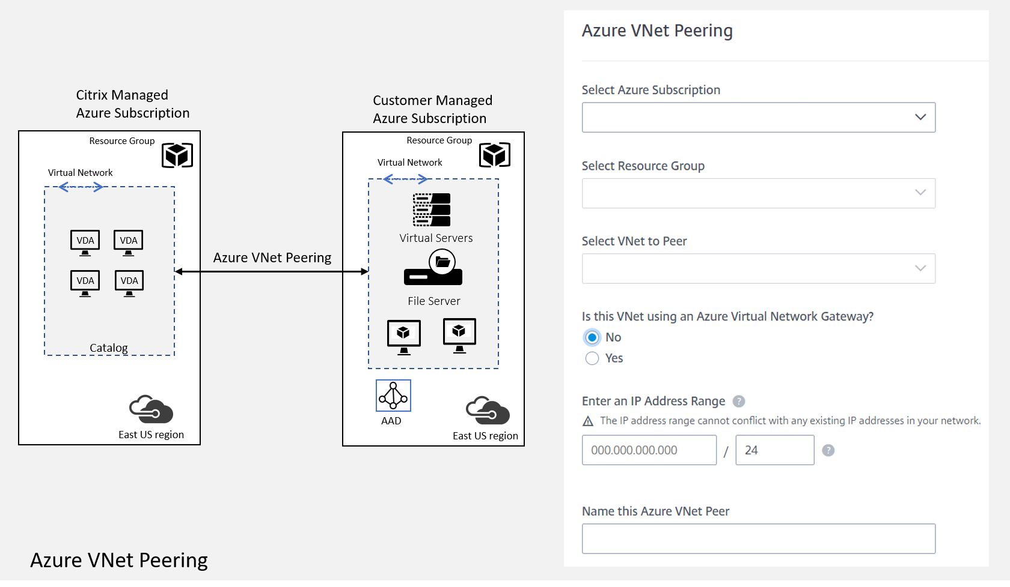Click the 'File Server' label
1010x587 pixels.
[434, 301]
